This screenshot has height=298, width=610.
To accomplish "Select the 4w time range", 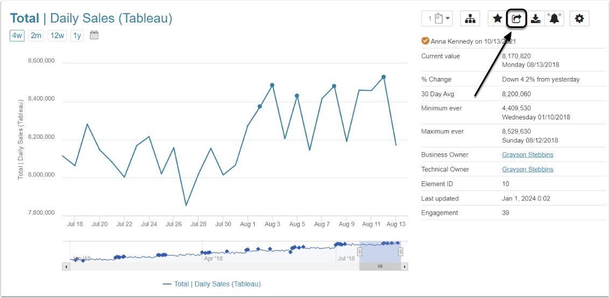I will tap(17, 36).
